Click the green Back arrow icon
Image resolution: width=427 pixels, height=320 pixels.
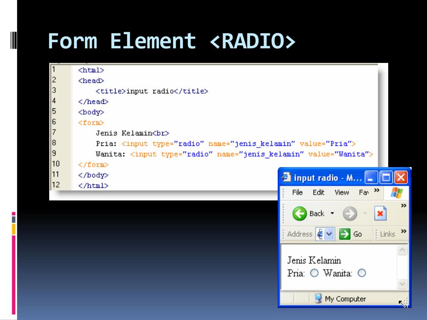(299, 213)
